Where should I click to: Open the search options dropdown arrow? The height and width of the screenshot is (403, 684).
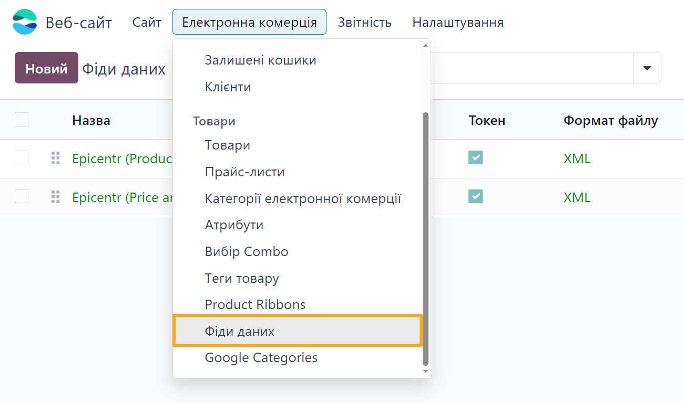pos(647,68)
